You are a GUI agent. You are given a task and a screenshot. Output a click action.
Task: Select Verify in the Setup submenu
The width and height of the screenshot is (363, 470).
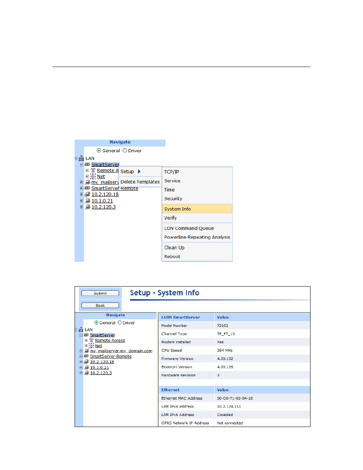197,218
